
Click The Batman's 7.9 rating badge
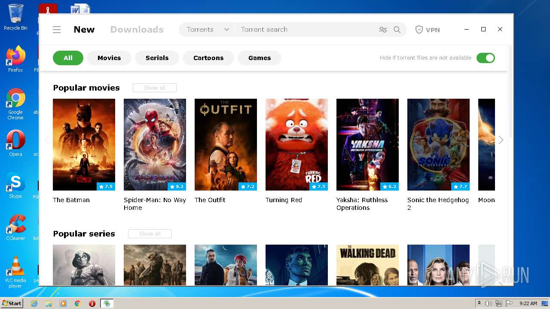point(106,187)
